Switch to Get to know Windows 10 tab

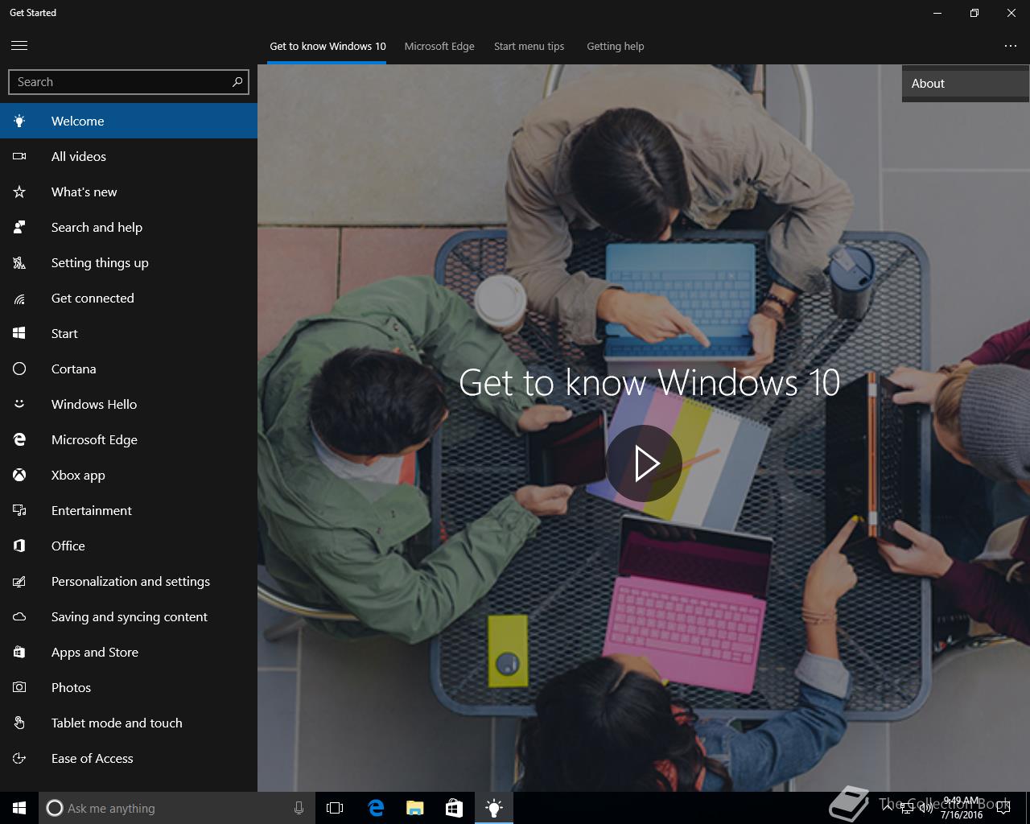pyautogui.click(x=328, y=46)
